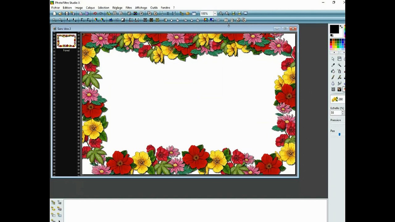Increase contrast in filter toolbar
395x222 pixels.
pyautogui.click(x=74, y=20)
